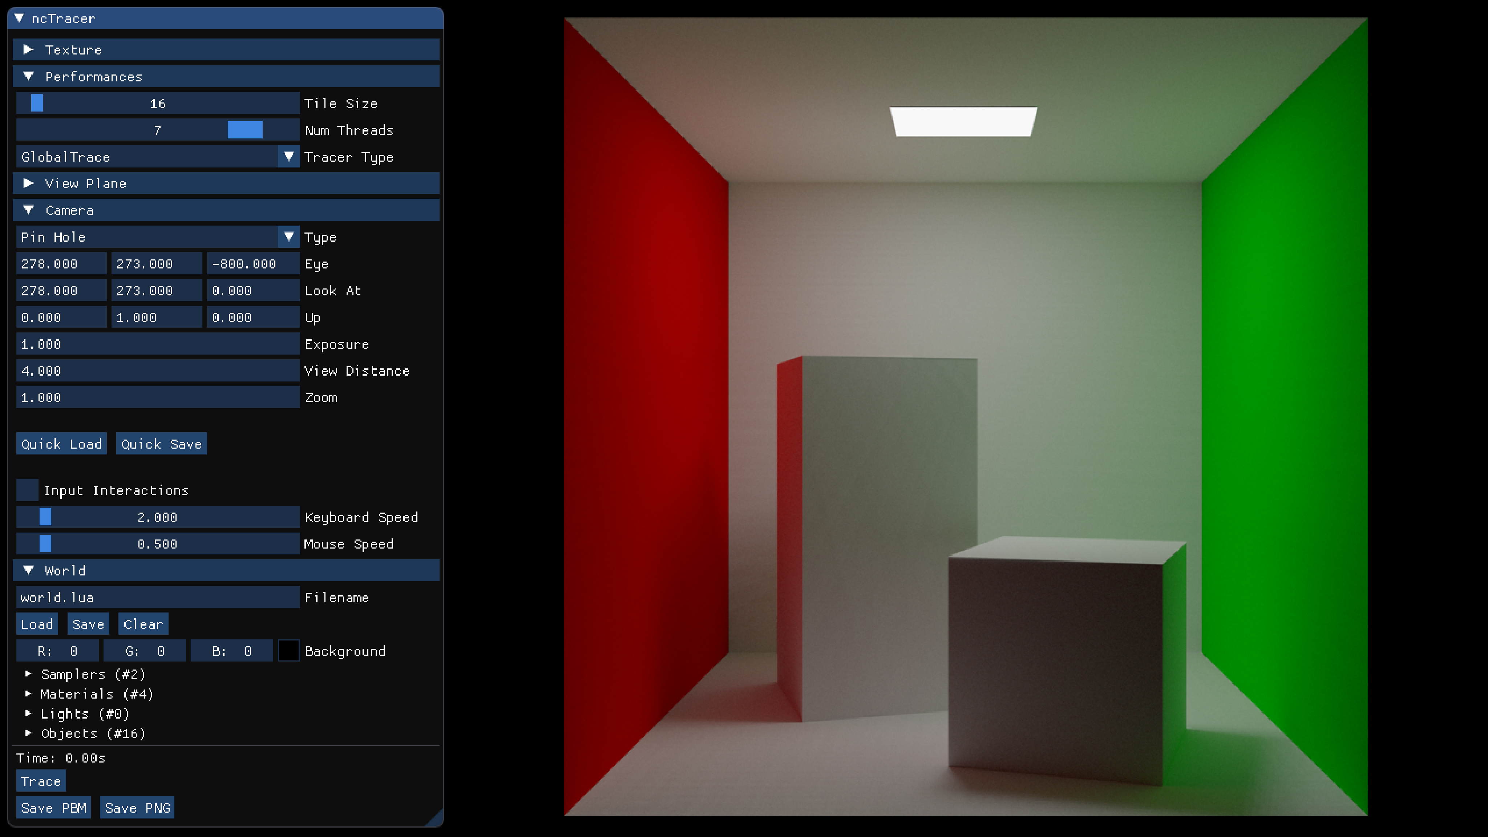Open the camera Type dropdown arrow
The width and height of the screenshot is (1488, 837).
click(x=288, y=237)
